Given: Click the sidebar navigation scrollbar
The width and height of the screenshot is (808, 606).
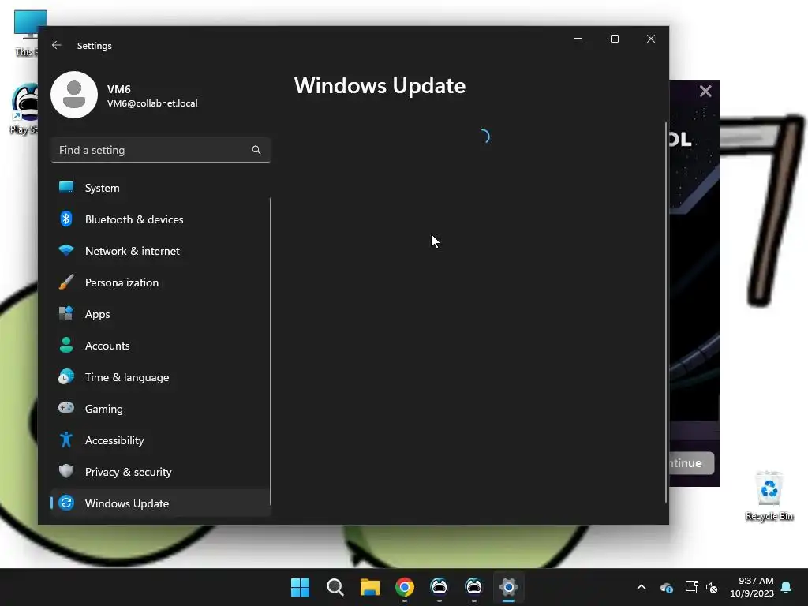Looking at the screenshot, I should 271,351.
